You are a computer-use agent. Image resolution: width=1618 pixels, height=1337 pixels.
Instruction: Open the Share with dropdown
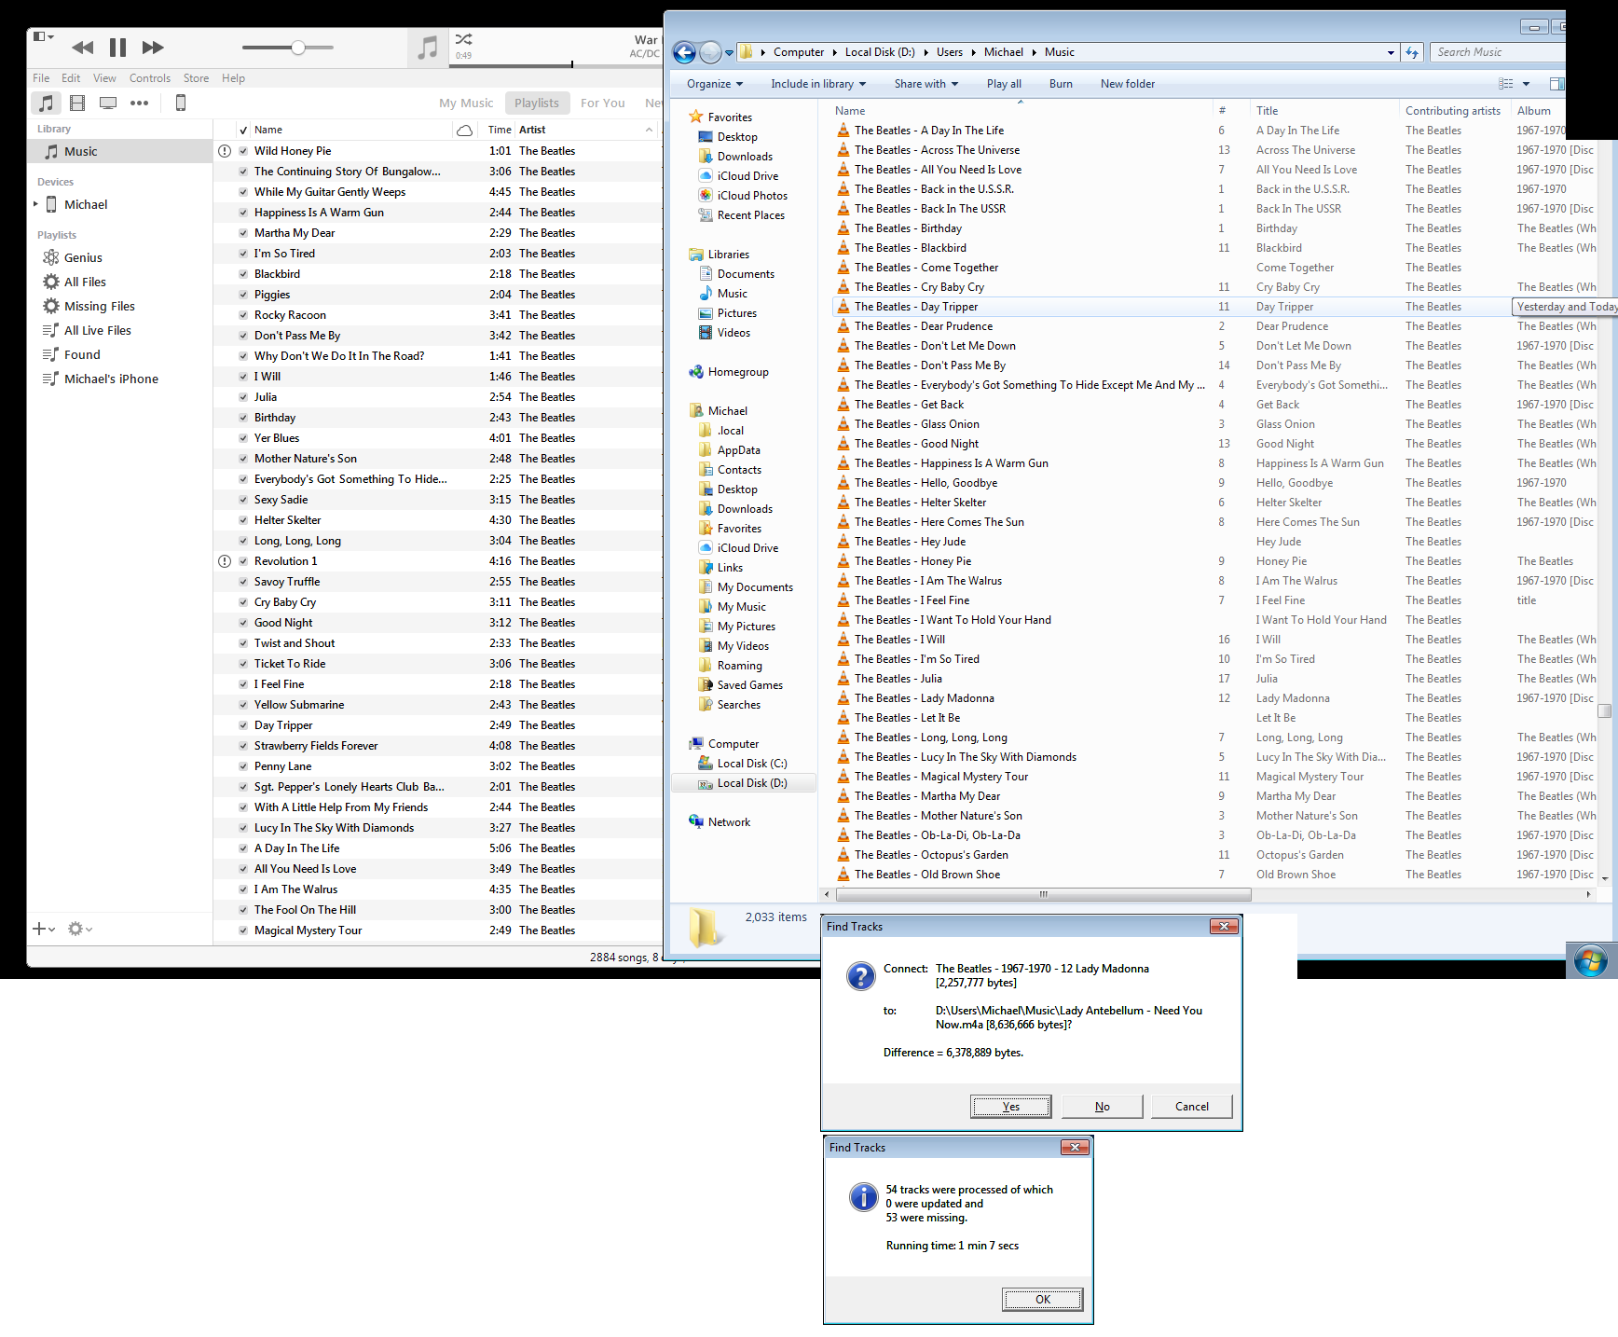click(926, 84)
